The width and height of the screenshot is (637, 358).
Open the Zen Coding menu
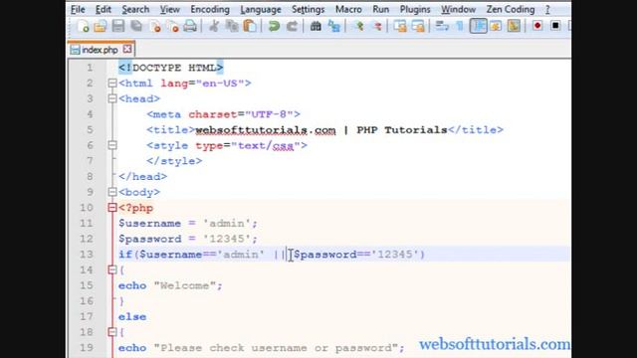(511, 9)
